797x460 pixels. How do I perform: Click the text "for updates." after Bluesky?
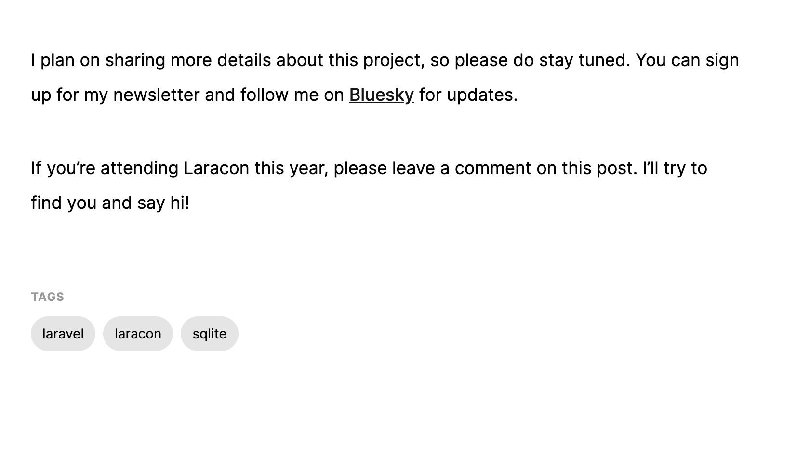[x=468, y=95]
